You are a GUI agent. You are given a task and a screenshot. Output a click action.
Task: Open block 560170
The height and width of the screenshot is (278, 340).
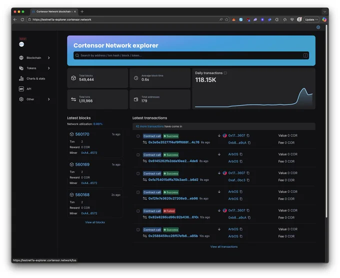pos(82,134)
